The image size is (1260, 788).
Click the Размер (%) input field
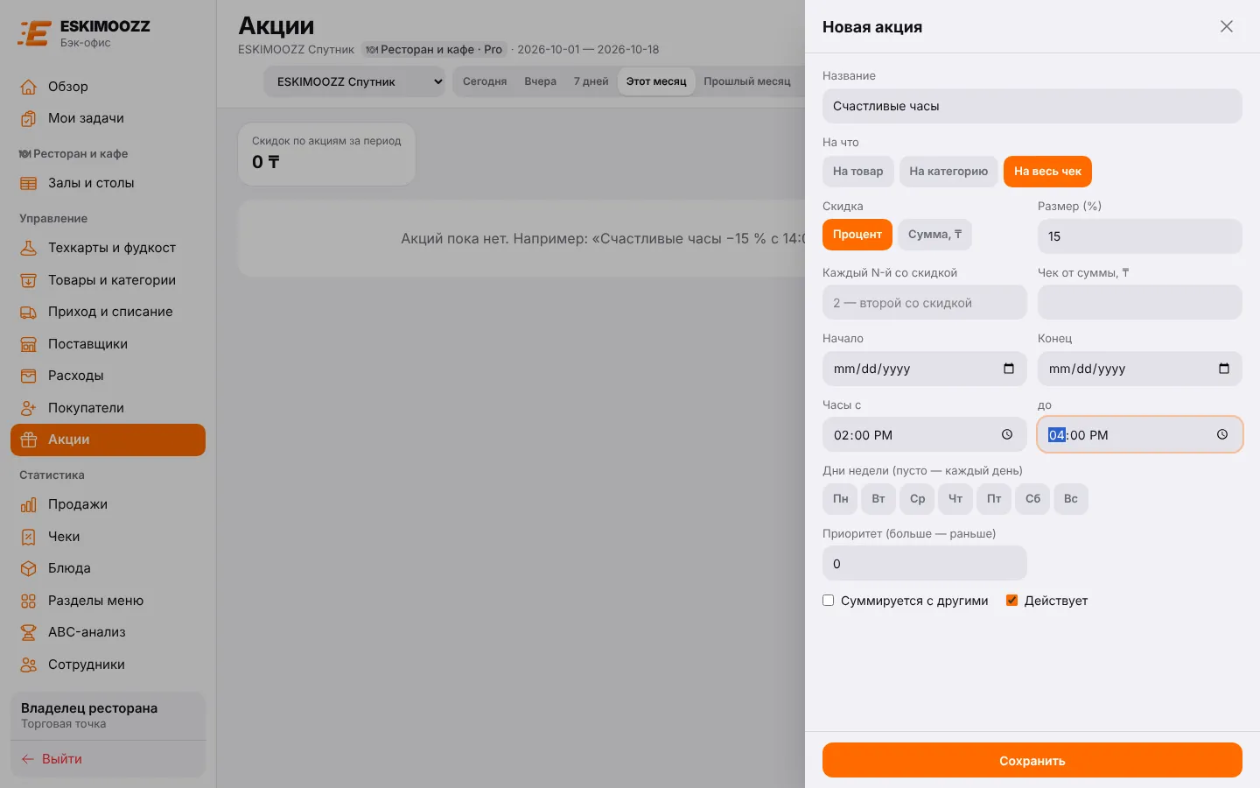[x=1140, y=236]
